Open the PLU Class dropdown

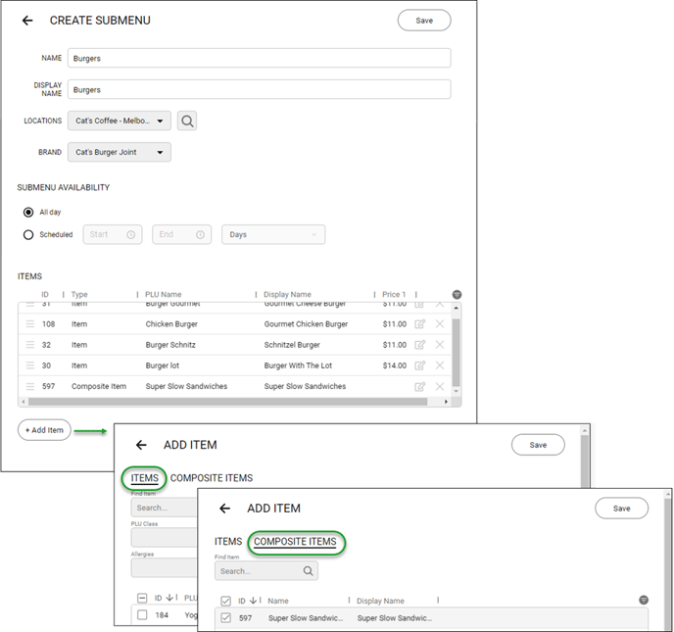point(164,537)
